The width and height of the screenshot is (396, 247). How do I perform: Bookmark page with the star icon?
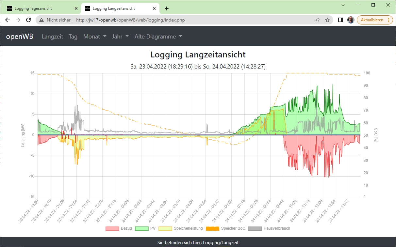pos(327,20)
